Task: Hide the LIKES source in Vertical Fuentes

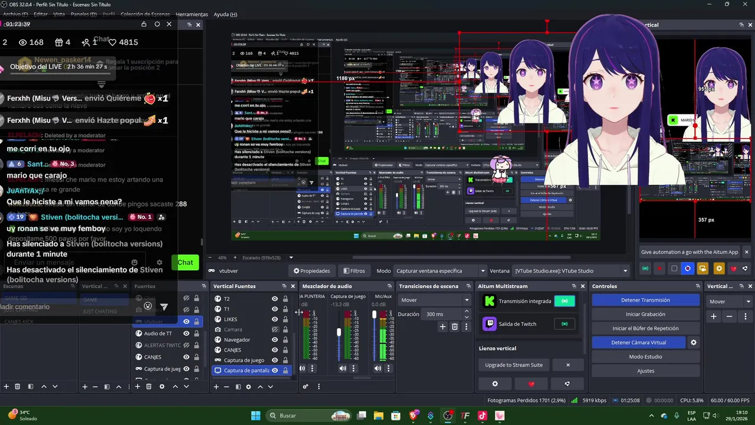Action: point(275,319)
